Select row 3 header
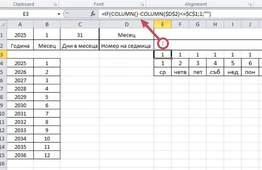This screenshot has height=170, width=262. (x=3, y=54)
